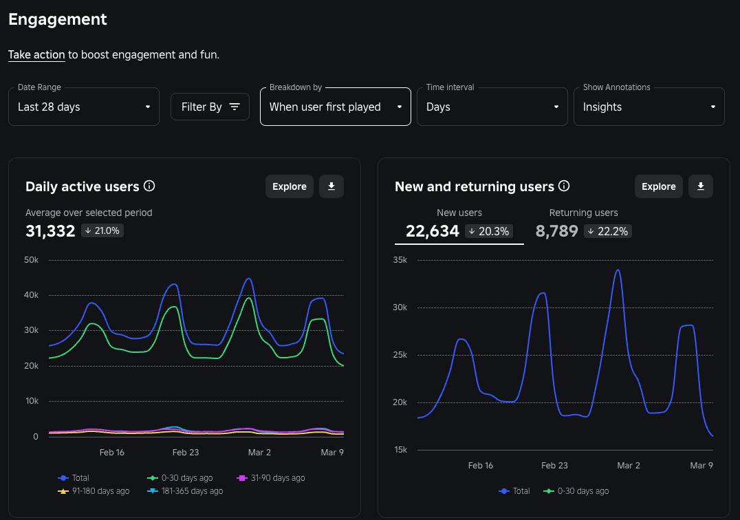This screenshot has height=520, width=740.
Task: Toggle 0-30 days ago in New and returning legend
Action: [x=576, y=491]
